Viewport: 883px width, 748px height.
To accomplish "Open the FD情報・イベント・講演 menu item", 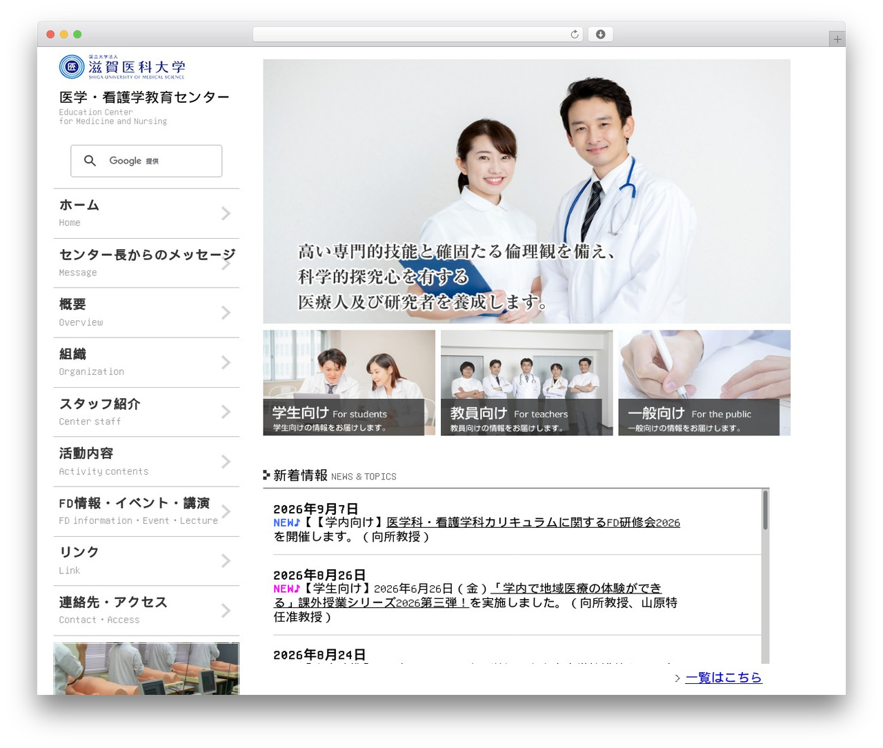I will 146,511.
